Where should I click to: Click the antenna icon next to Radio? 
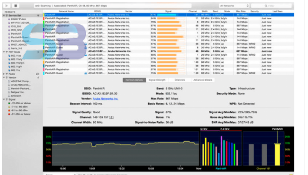click(x=7, y=74)
